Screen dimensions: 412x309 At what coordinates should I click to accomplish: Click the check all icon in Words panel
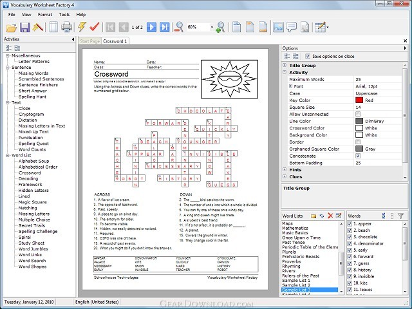point(384,216)
